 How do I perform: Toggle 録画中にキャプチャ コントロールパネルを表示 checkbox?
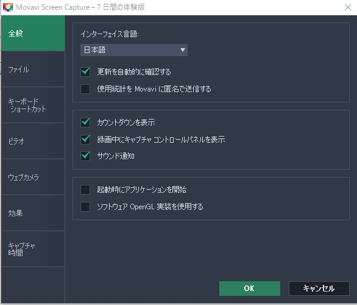click(85, 139)
